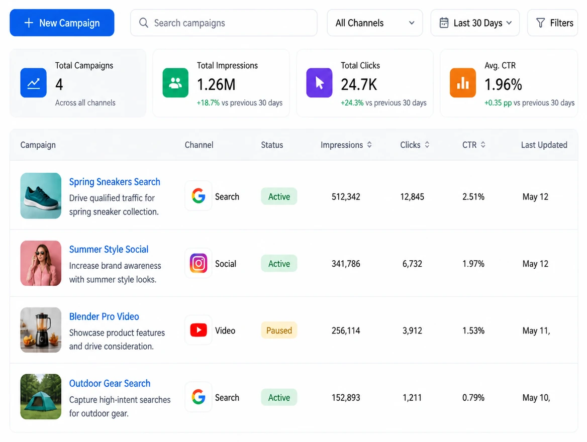Screen dimensions: 587x442
Task: Click the Channel column header
Action: pos(199,145)
